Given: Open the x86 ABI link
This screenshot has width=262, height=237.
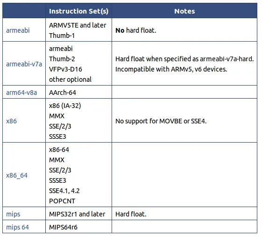Looking at the screenshot, I should point(11,121).
